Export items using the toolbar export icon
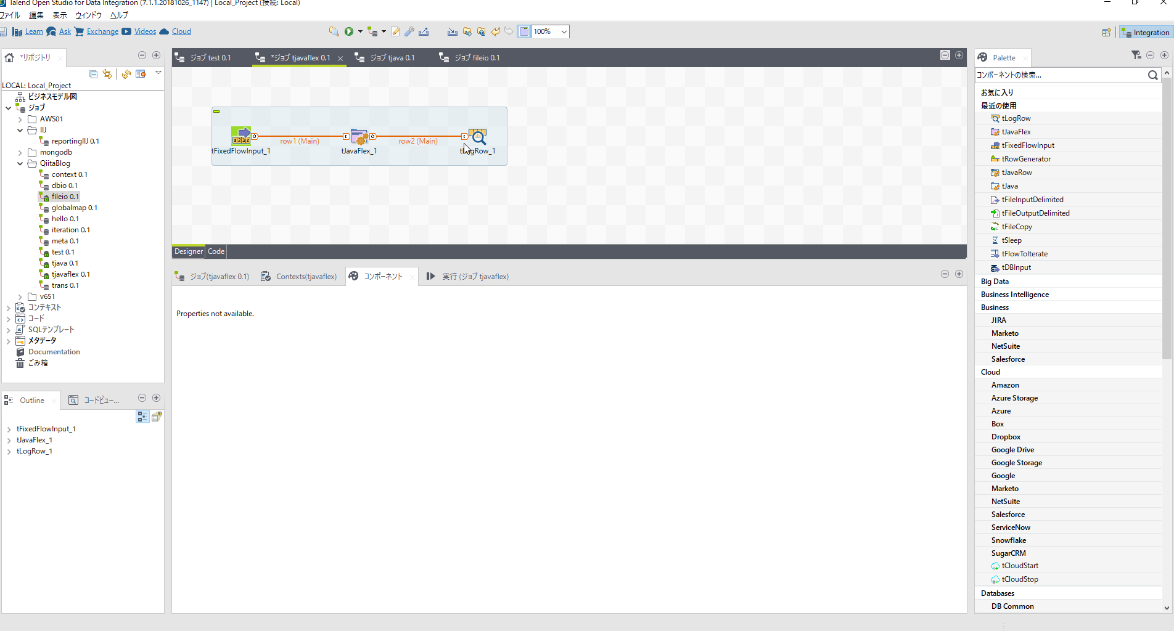This screenshot has width=1174, height=631. [x=424, y=31]
